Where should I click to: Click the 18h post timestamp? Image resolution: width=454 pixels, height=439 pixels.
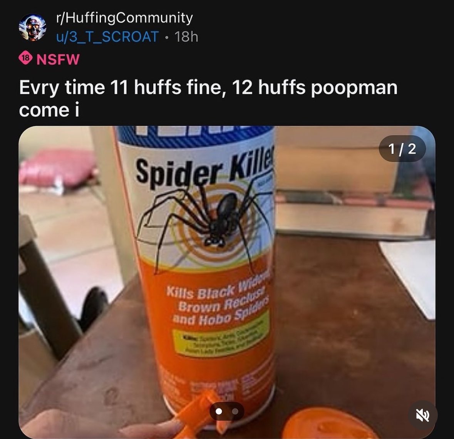point(186,37)
